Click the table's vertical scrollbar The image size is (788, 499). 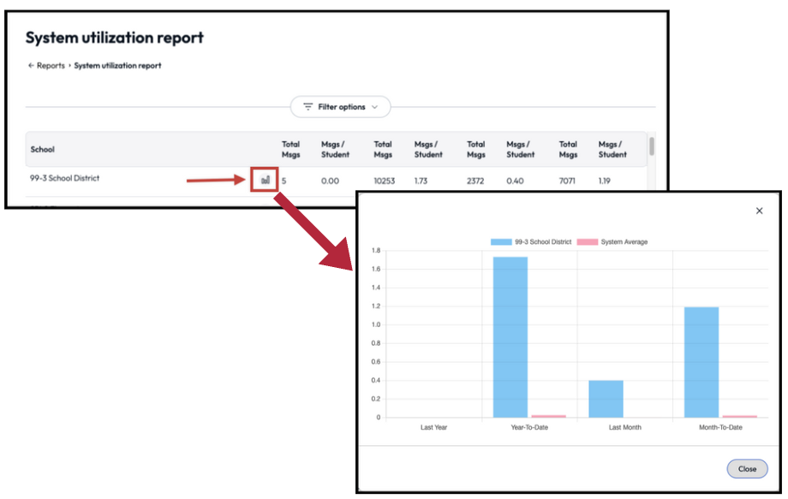click(x=650, y=147)
